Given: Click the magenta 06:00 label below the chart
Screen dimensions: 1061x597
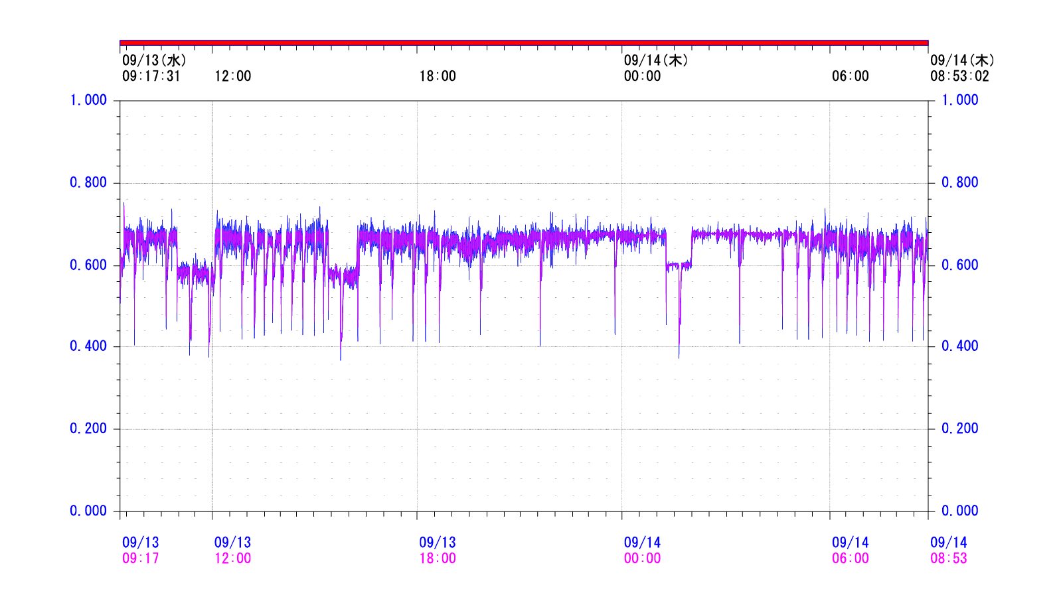Looking at the screenshot, I should point(851,559).
